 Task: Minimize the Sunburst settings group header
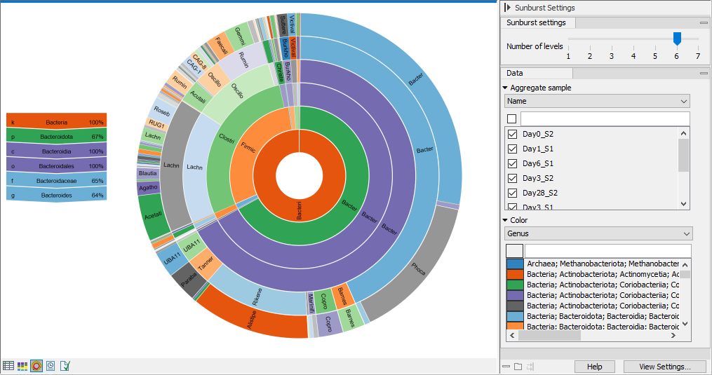click(x=703, y=23)
